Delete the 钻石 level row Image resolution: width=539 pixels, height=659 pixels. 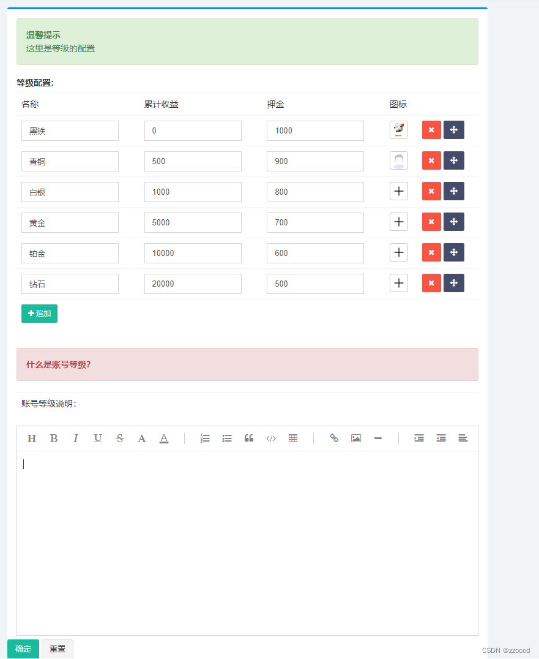[x=431, y=283]
